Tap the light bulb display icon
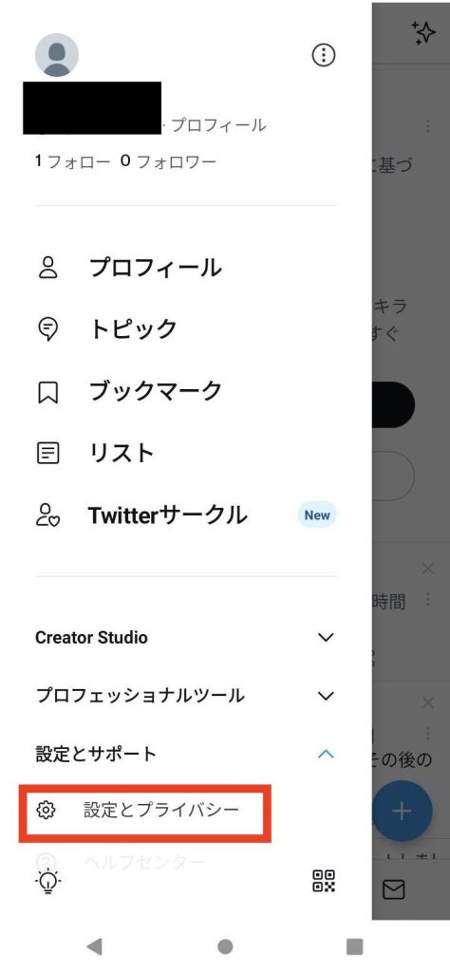Screen dimensions: 450x972 pyautogui.click(x=48, y=880)
